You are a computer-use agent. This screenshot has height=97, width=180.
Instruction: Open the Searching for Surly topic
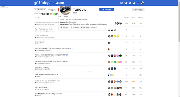42,68
